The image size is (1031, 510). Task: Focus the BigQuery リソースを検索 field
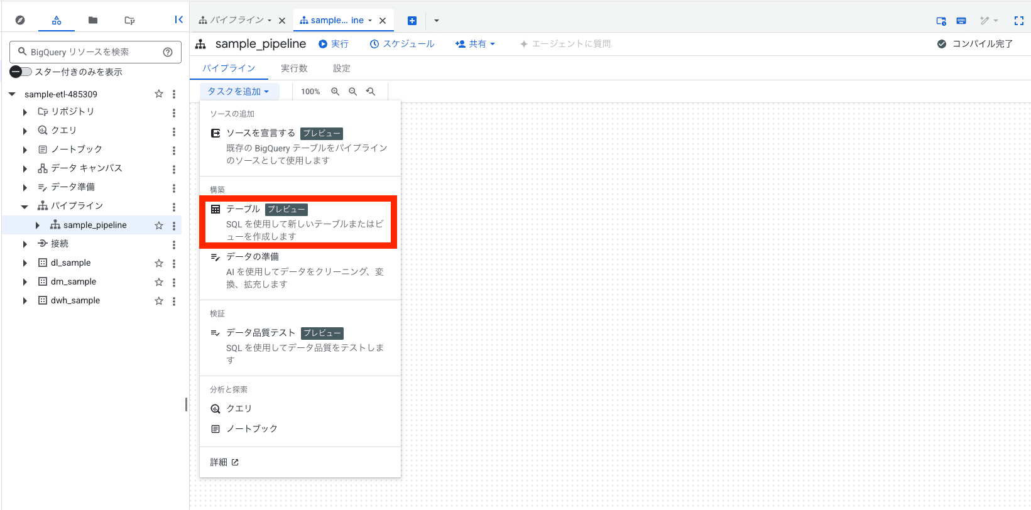[94, 52]
